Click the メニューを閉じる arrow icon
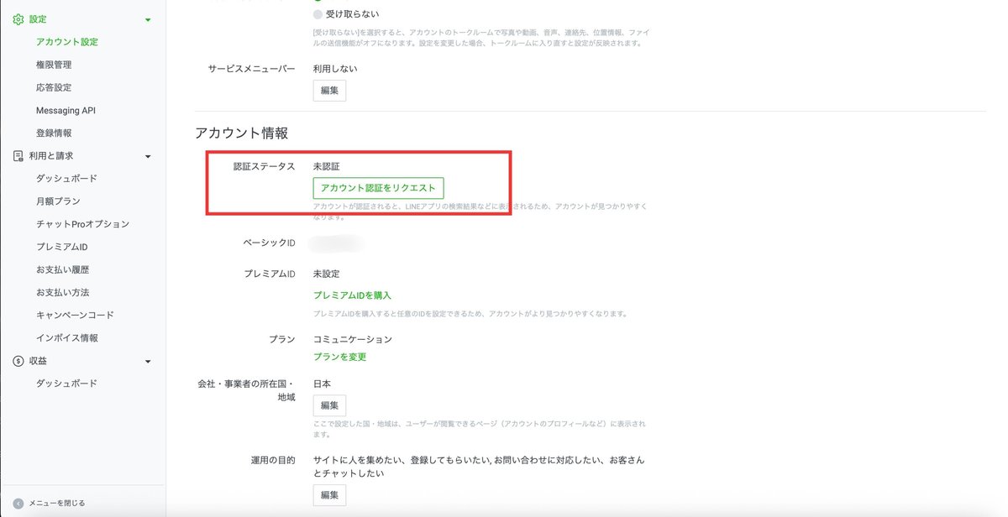Viewport: 1008px width, 517px height. click(x=18, y=503)
